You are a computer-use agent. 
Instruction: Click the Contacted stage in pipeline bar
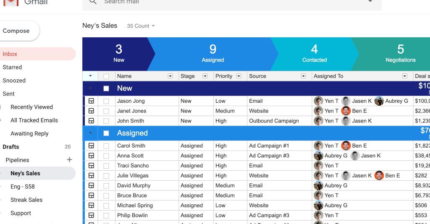pos(314,54)
